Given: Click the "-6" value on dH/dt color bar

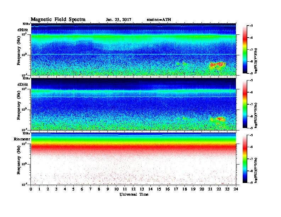Looking at the screenshot, I should (x=251, y=38).
